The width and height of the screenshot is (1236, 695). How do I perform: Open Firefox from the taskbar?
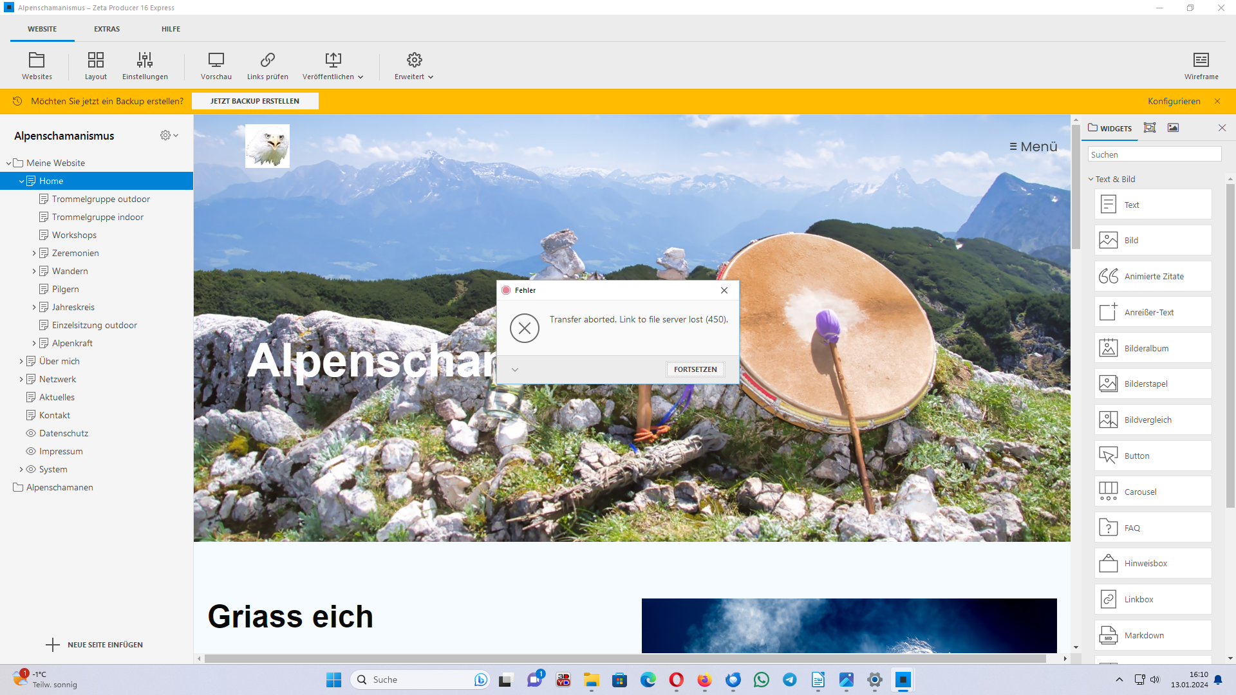click(704, 680)
